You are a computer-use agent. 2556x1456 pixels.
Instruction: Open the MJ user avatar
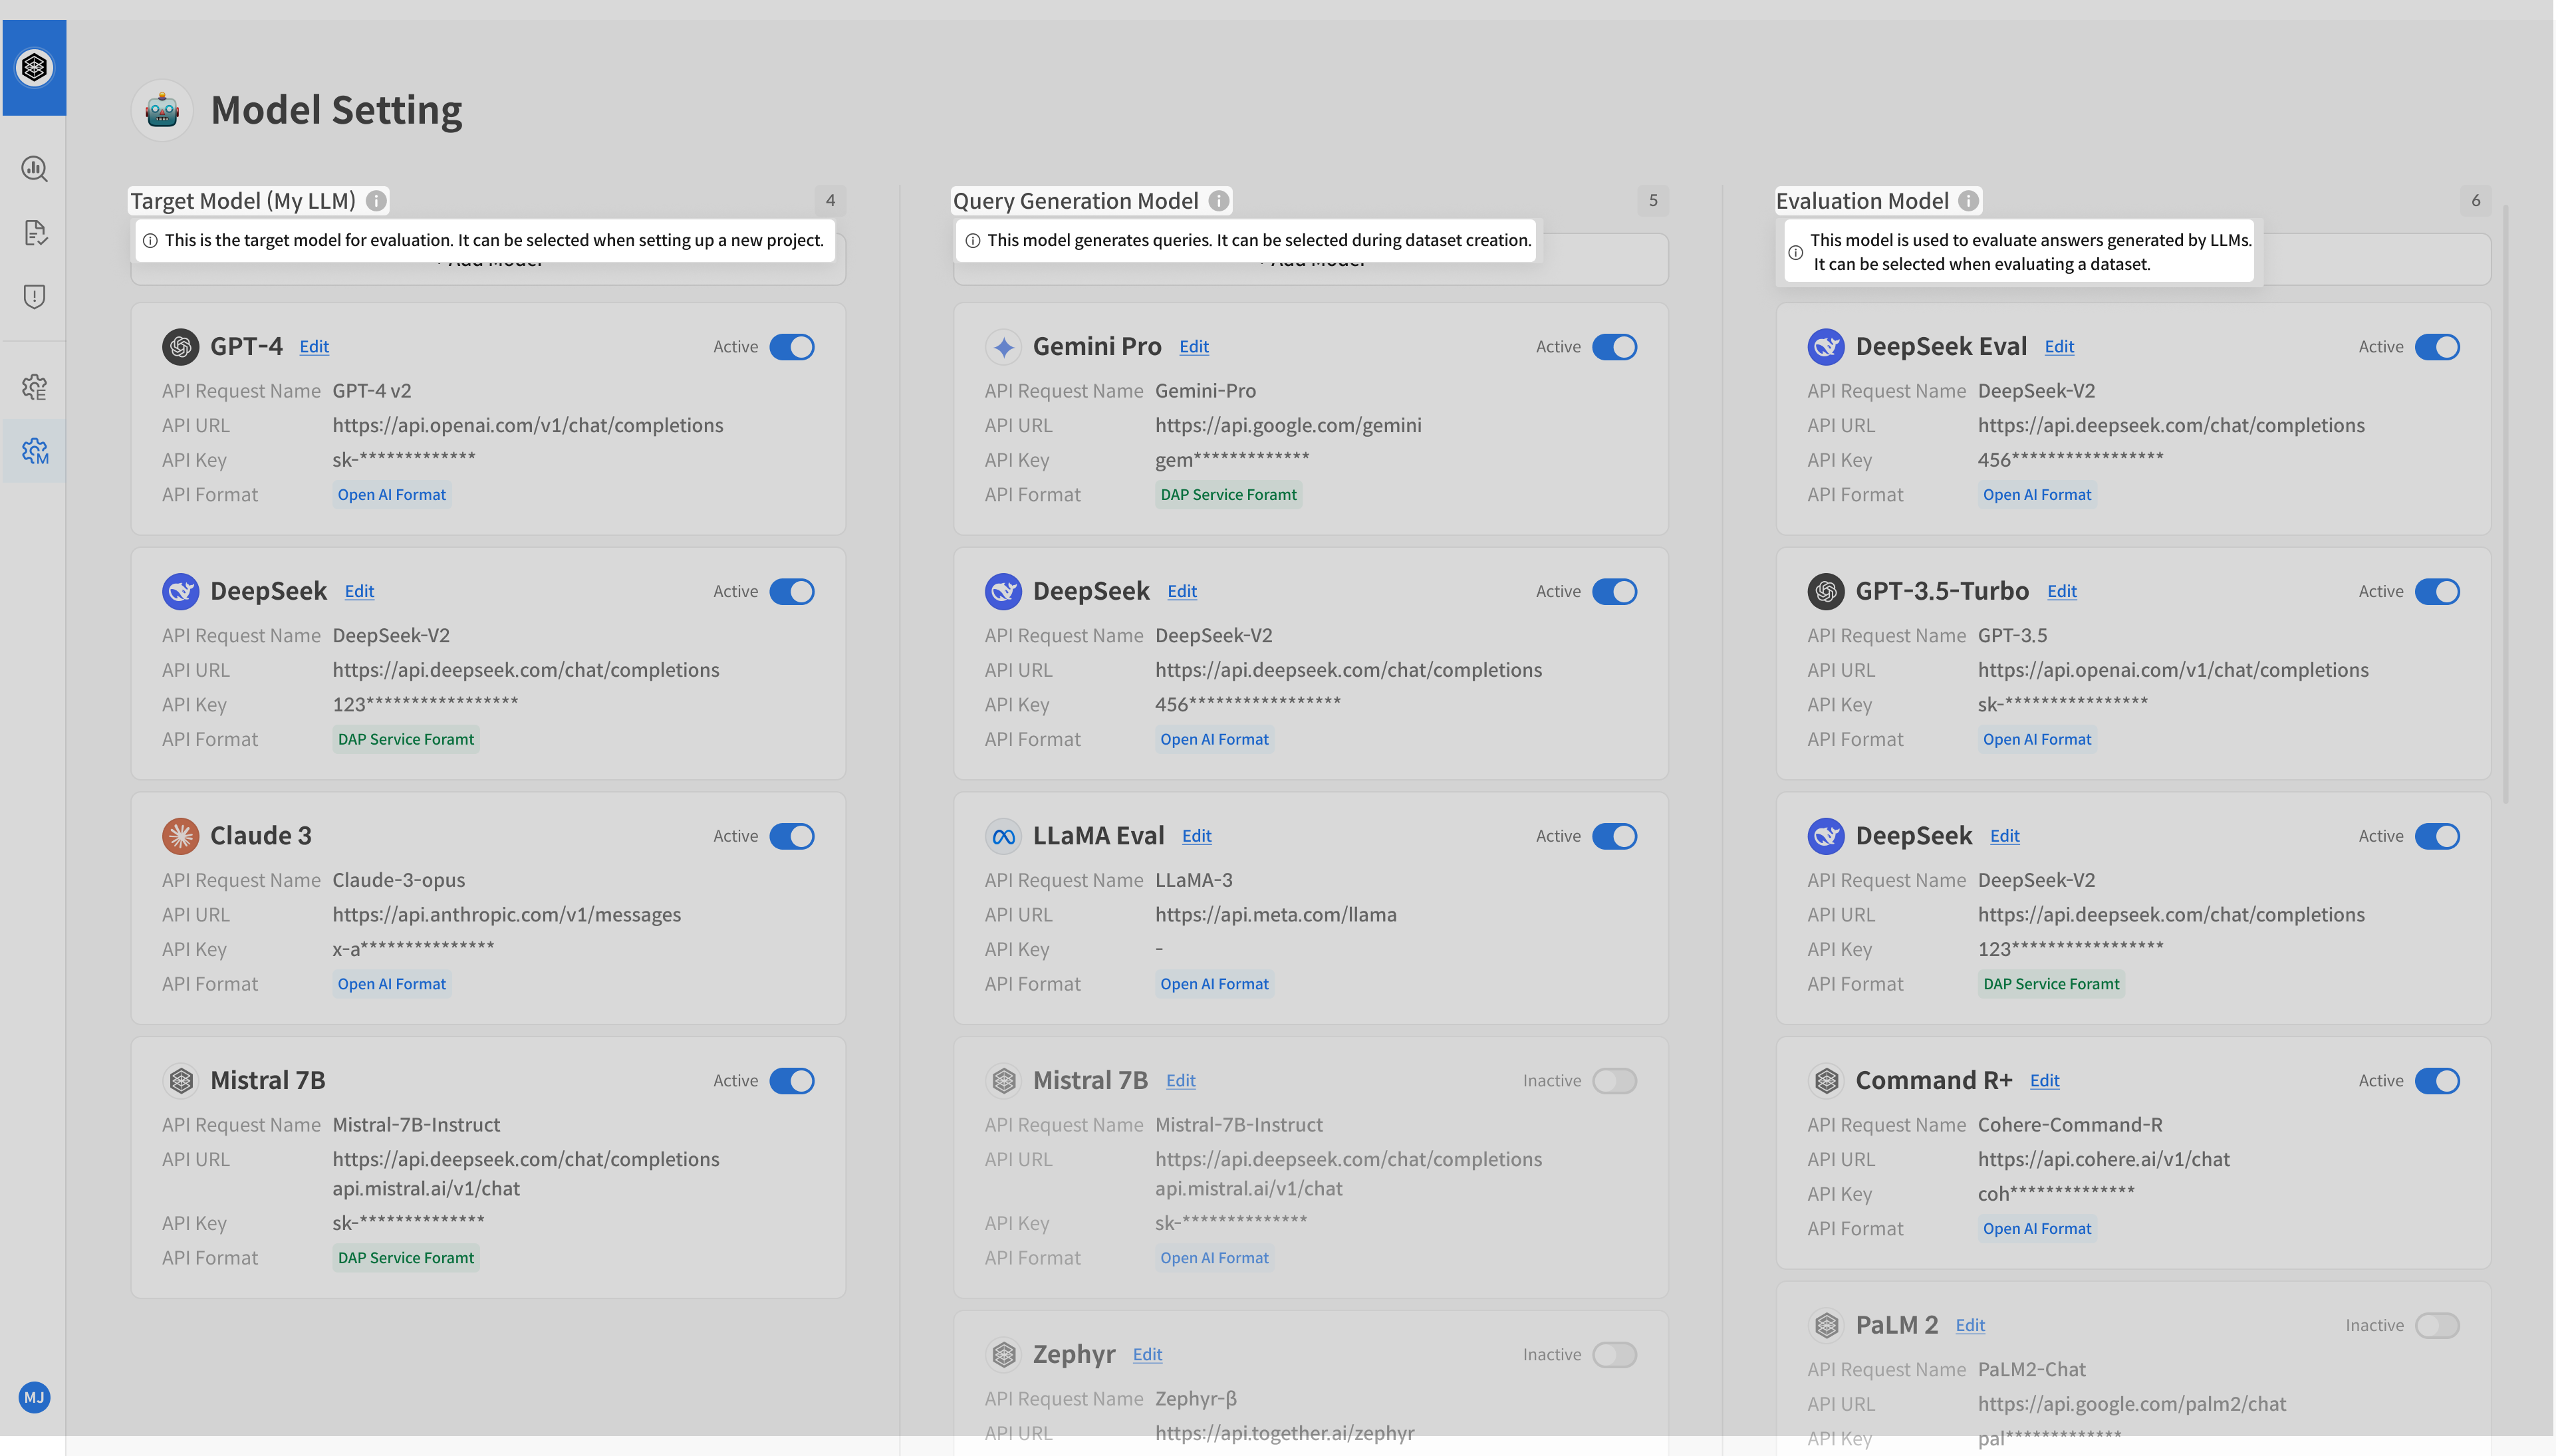pos(34,1397)
